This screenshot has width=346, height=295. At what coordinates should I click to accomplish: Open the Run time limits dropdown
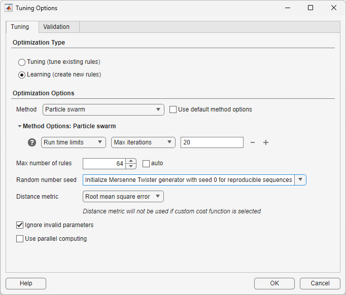[x=73, y=142]
